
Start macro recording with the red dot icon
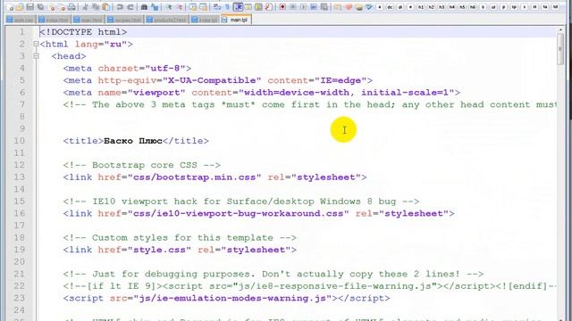point(282,7)
